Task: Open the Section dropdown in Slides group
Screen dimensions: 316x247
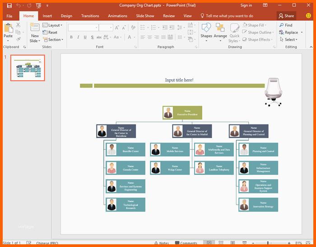Action: click(x=54, y=40)
